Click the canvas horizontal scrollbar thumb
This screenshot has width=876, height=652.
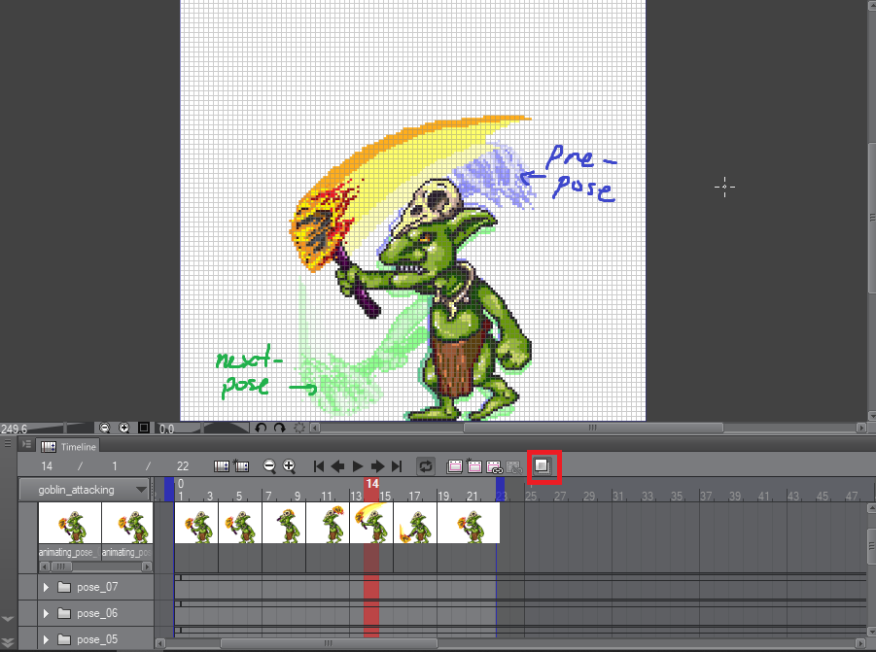click(x=593, y=428)
